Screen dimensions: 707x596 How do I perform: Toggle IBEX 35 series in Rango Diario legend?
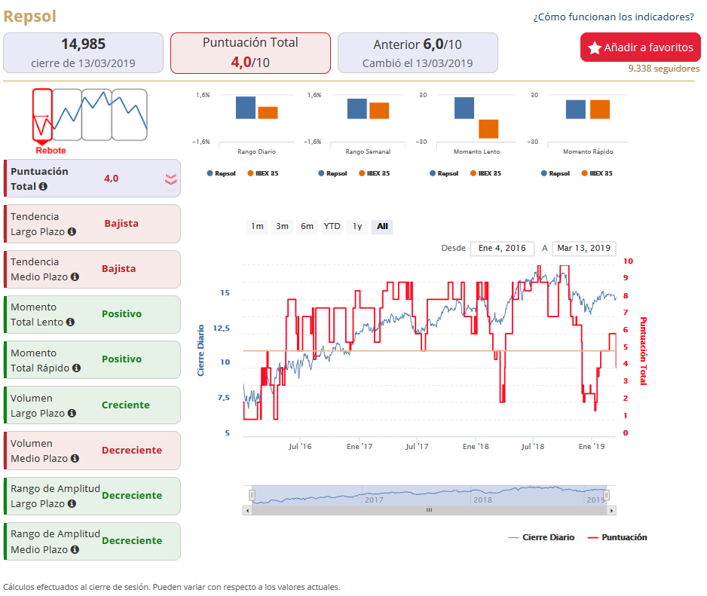[263, 173]
